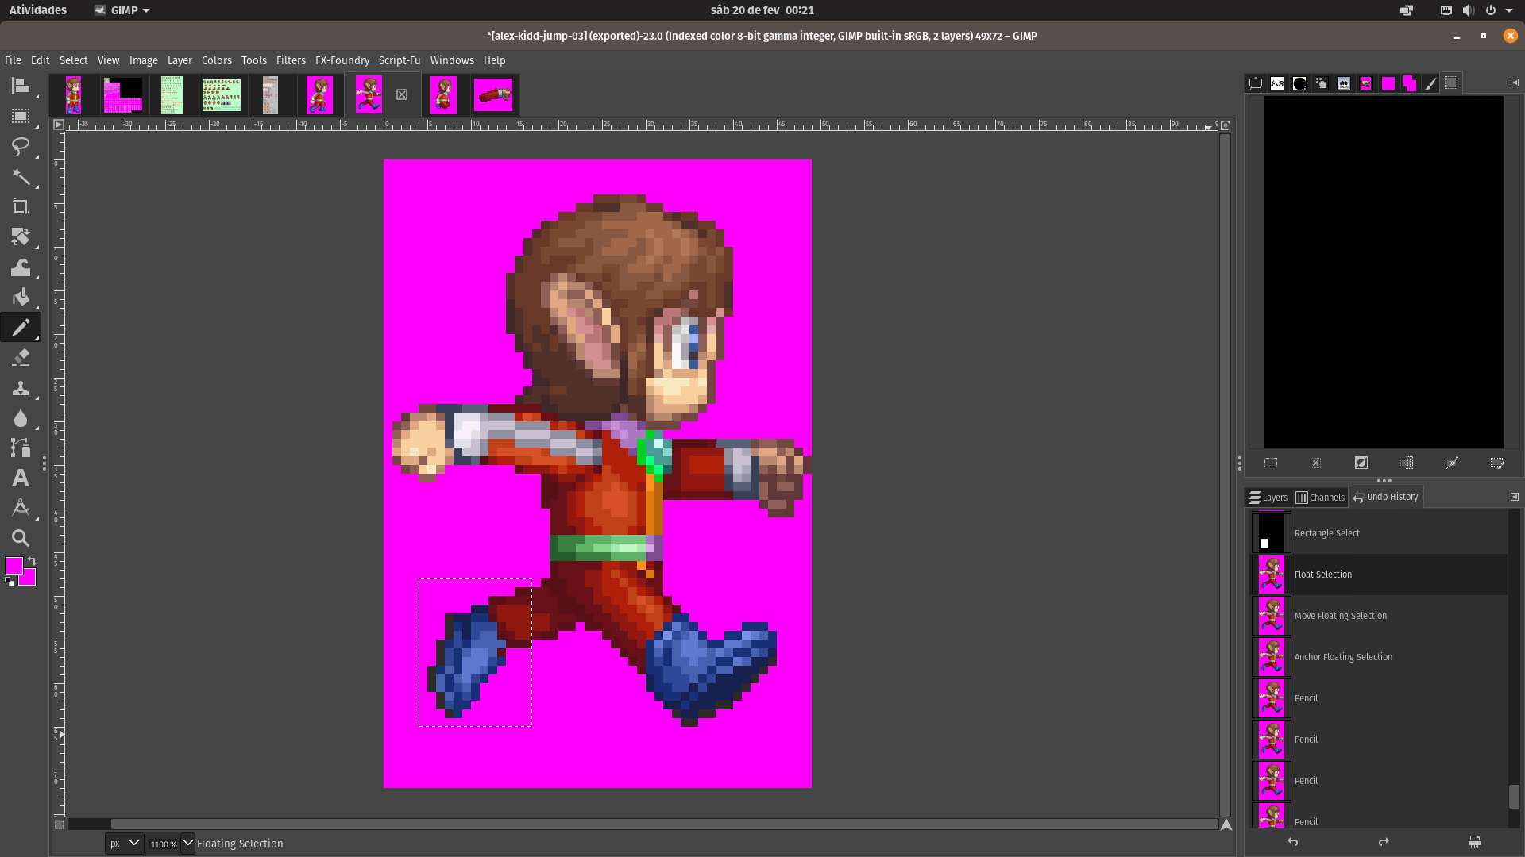Select the Paths tool
The image size is (1525, 857).
click(21, 448)
